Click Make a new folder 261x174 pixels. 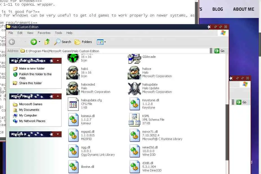click(x=32, y=68)
